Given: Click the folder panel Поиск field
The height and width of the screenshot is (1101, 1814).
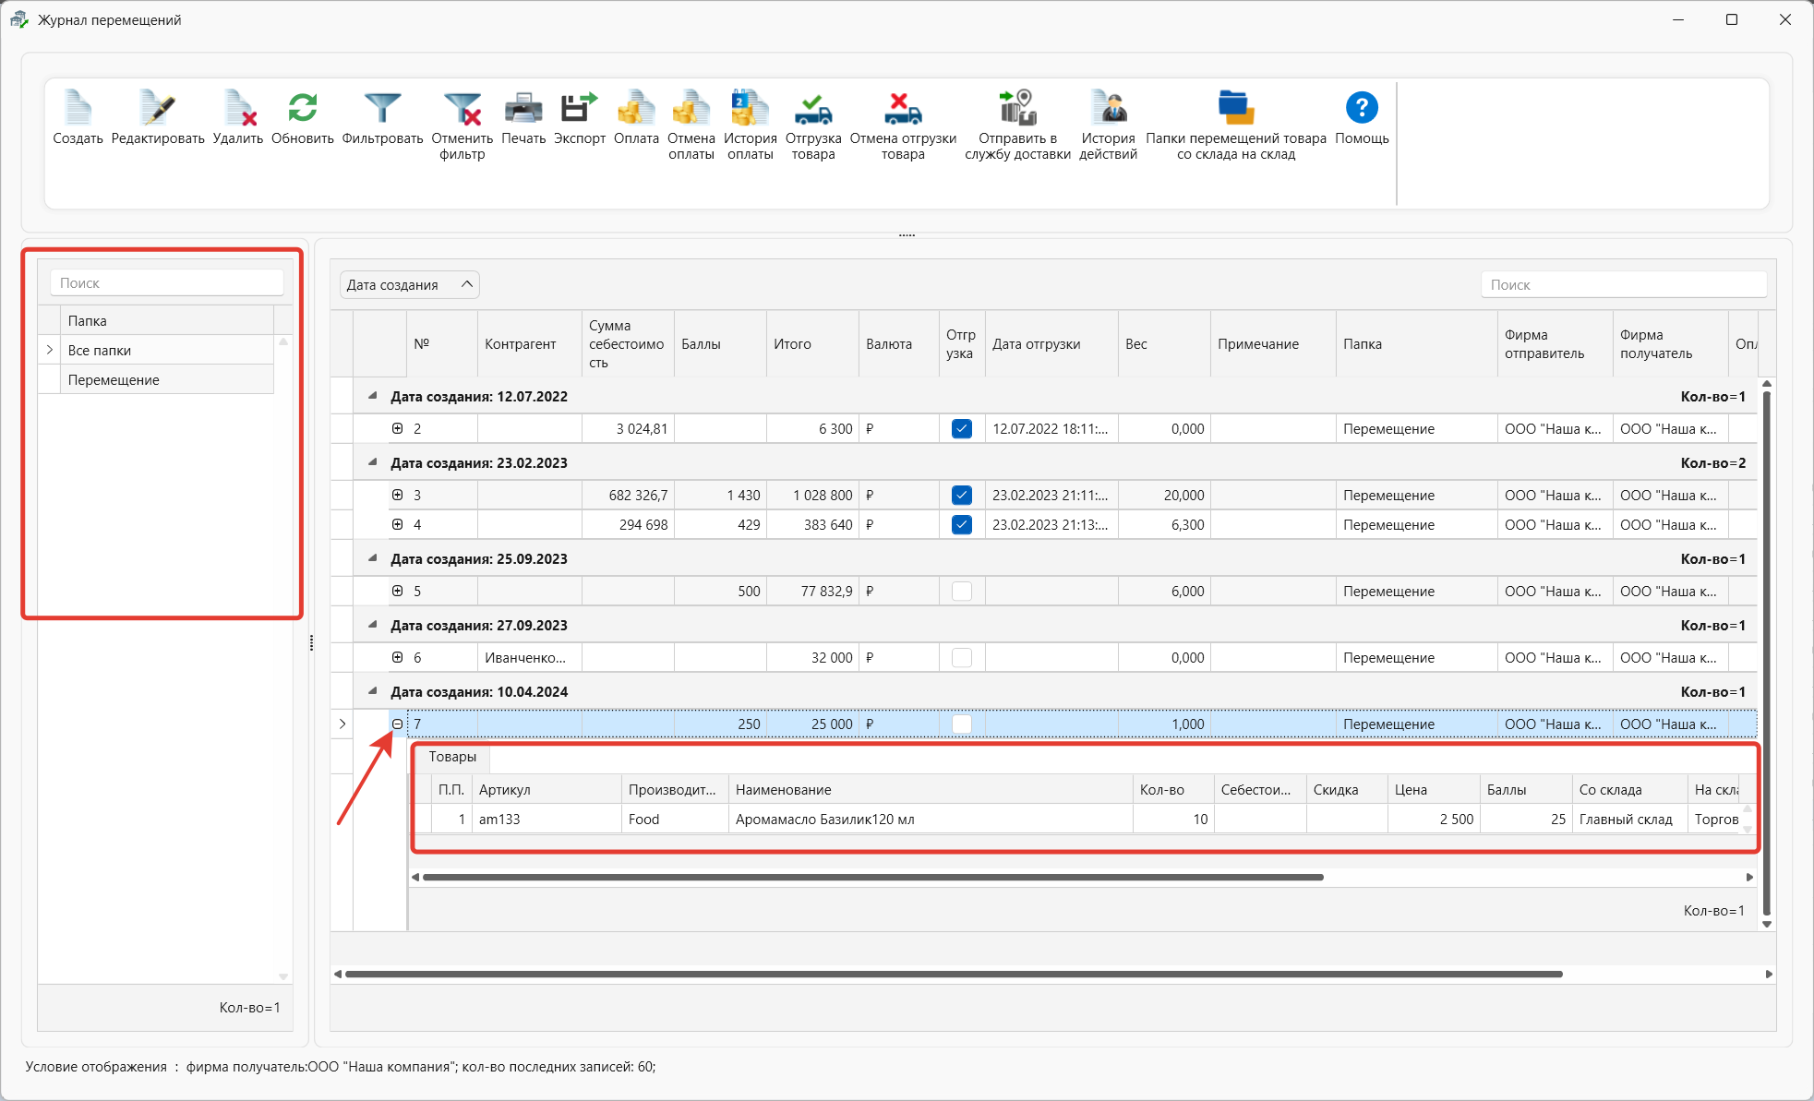Looking at the screenshot, I should [166, 283].
